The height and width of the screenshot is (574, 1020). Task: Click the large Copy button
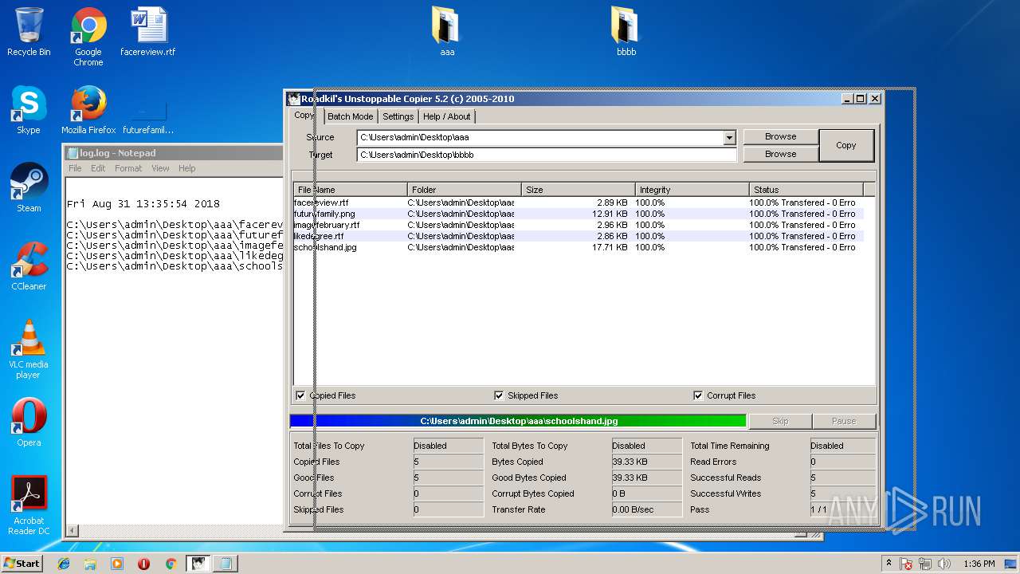point(846,145)
